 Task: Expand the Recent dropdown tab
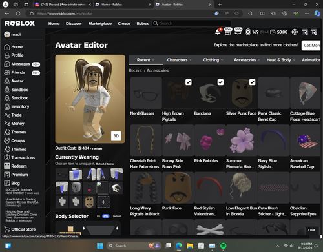[145, 60]
